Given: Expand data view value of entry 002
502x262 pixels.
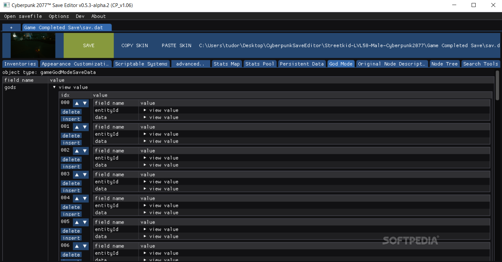Looking at the screenshot, I should 145,165.
